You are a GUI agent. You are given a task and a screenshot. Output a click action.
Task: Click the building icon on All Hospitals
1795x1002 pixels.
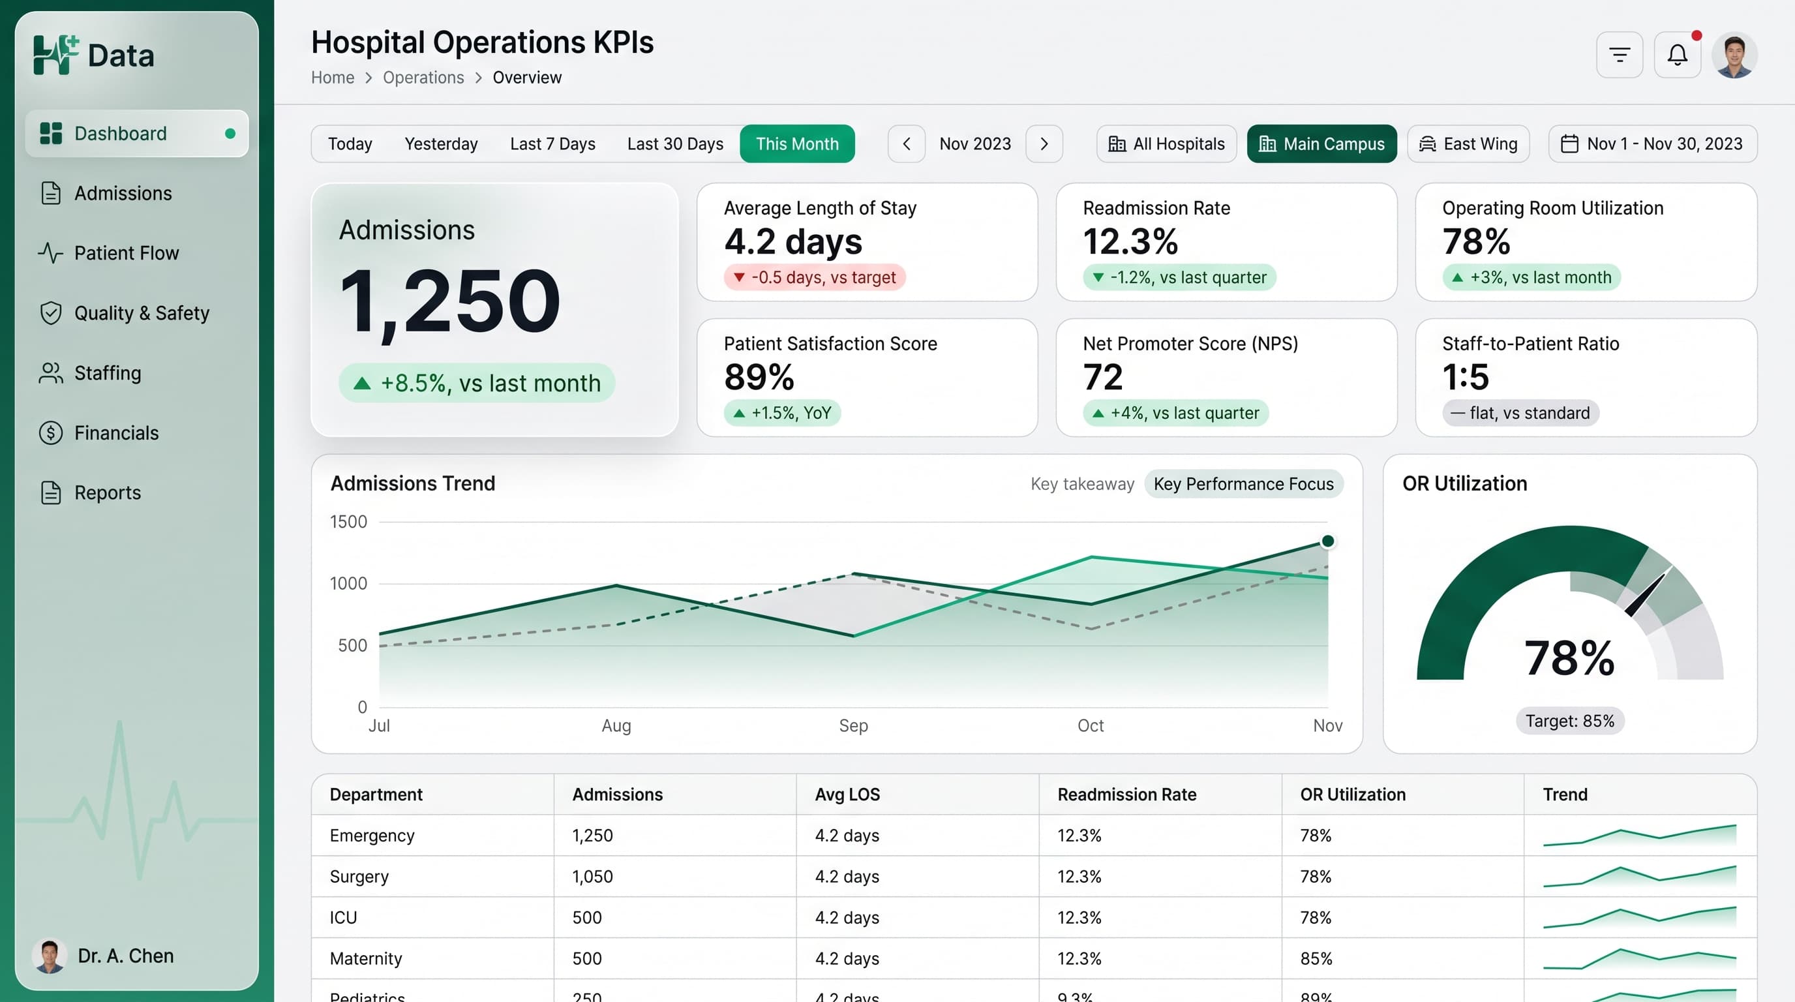[x=1117, y=144]
